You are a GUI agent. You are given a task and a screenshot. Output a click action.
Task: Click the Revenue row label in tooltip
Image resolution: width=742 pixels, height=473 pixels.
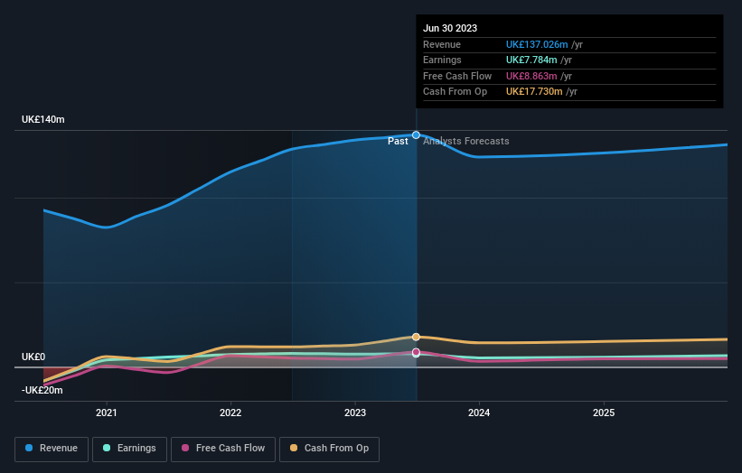click(x=442, y=44)
